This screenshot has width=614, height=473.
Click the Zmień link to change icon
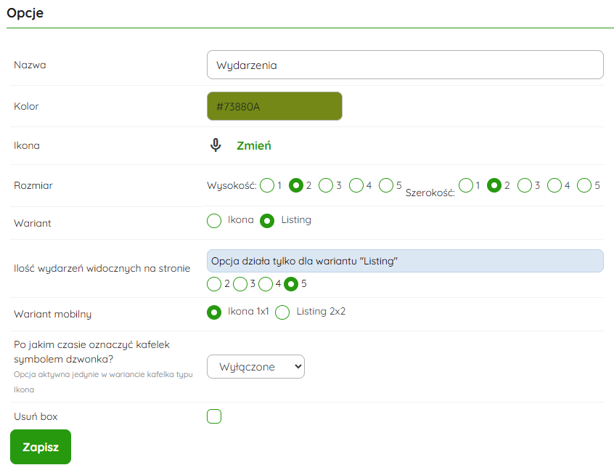click(253, 145)
